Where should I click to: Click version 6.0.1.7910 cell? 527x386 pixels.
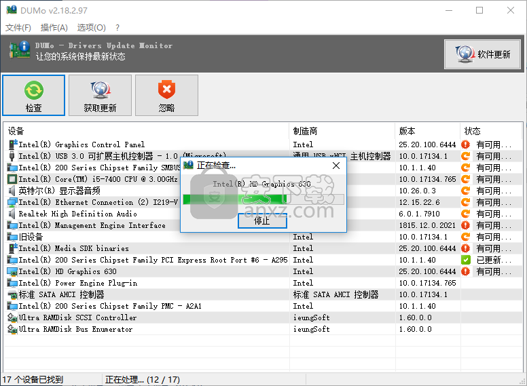[x=420, y=214]
